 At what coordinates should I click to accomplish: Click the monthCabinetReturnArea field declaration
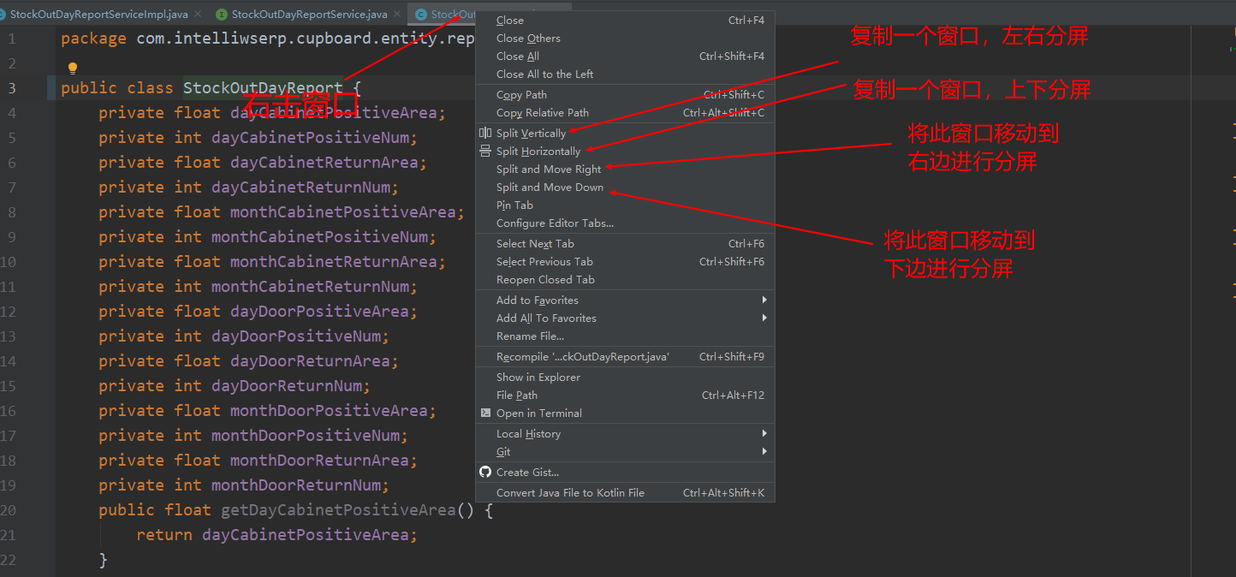click(272, 262)
